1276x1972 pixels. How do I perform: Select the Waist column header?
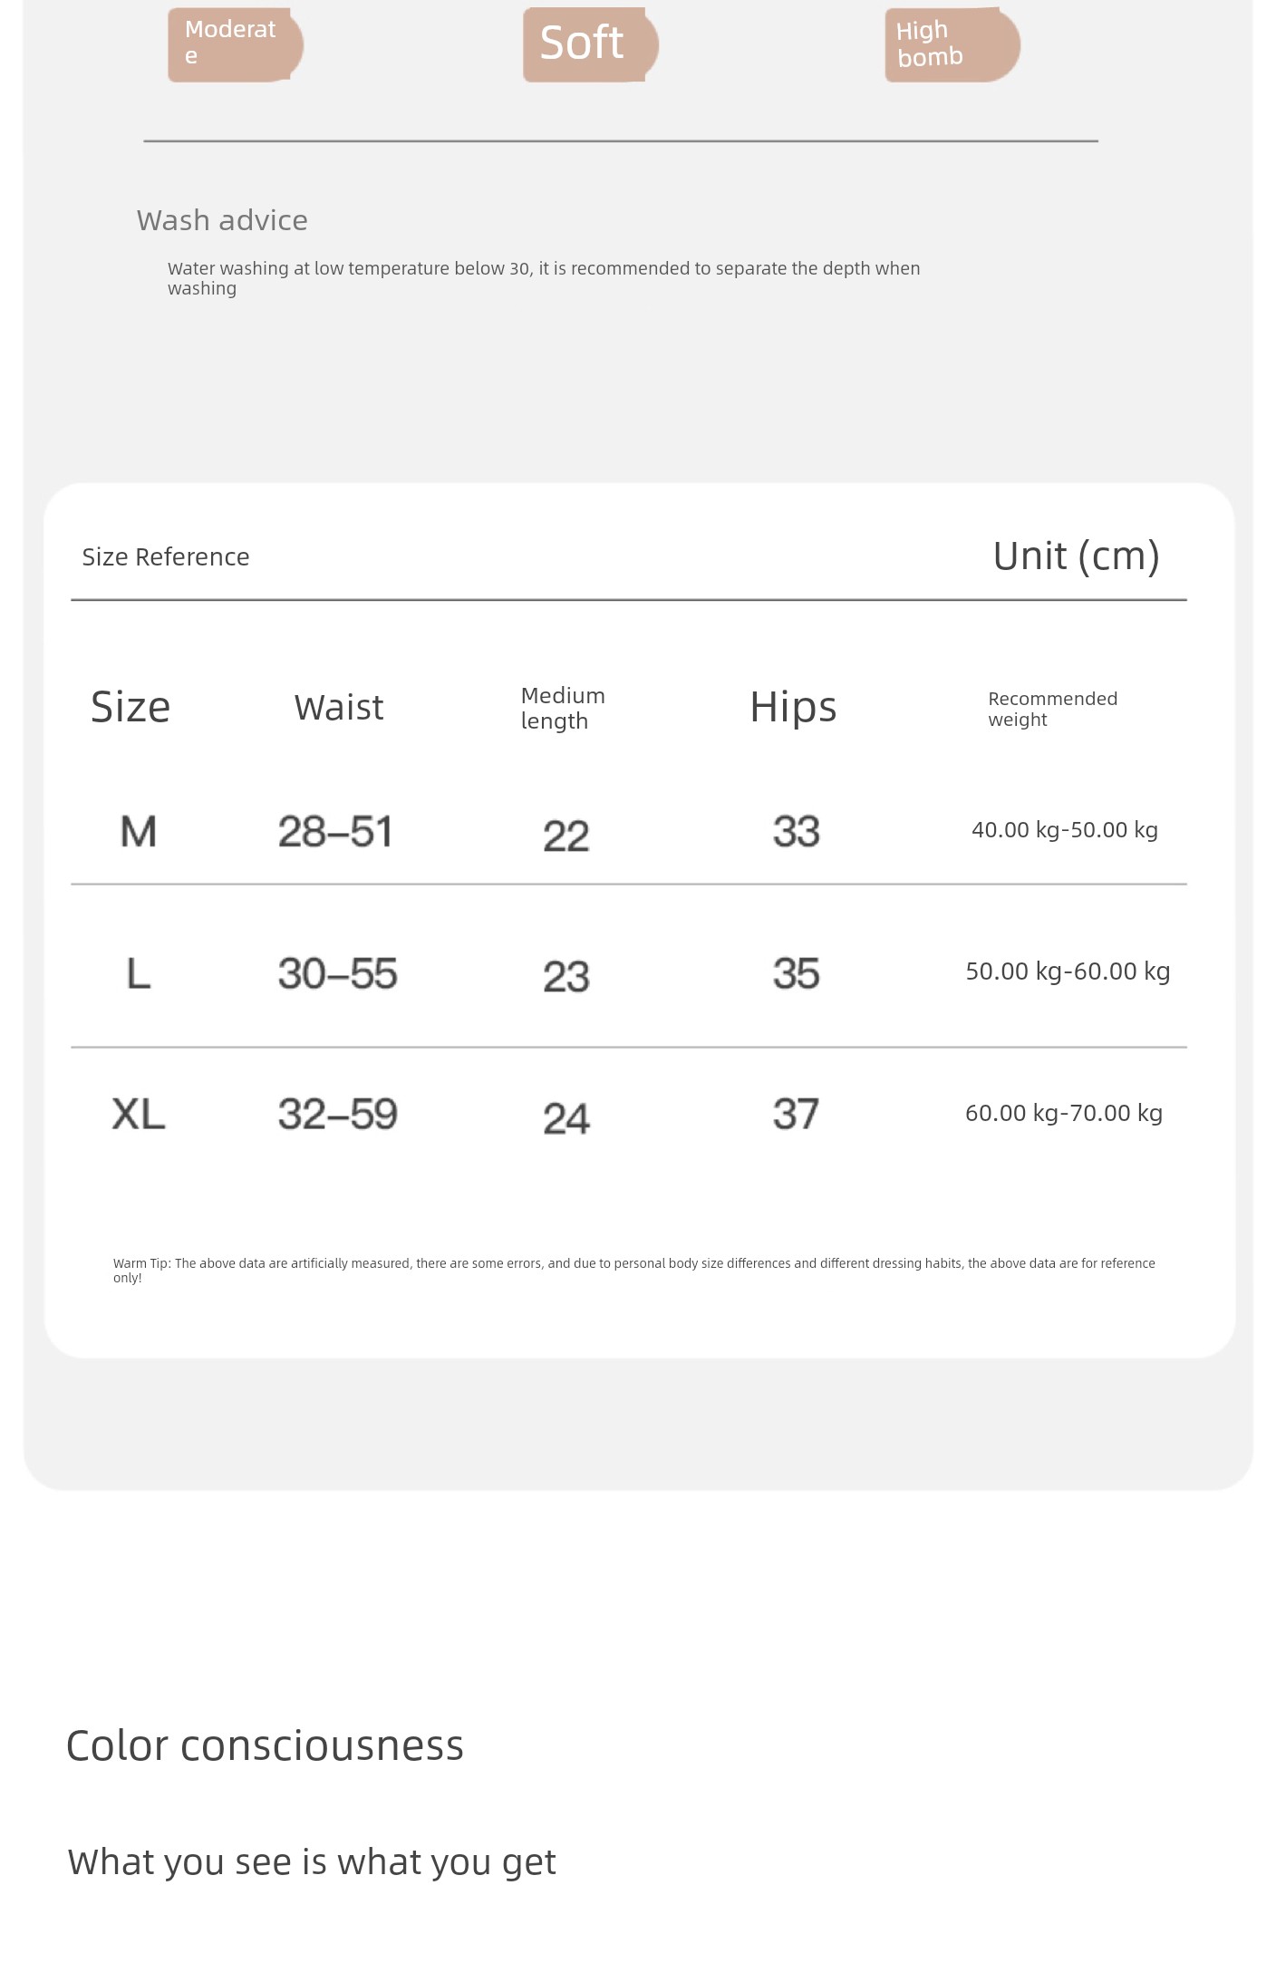tap(339, 707)
